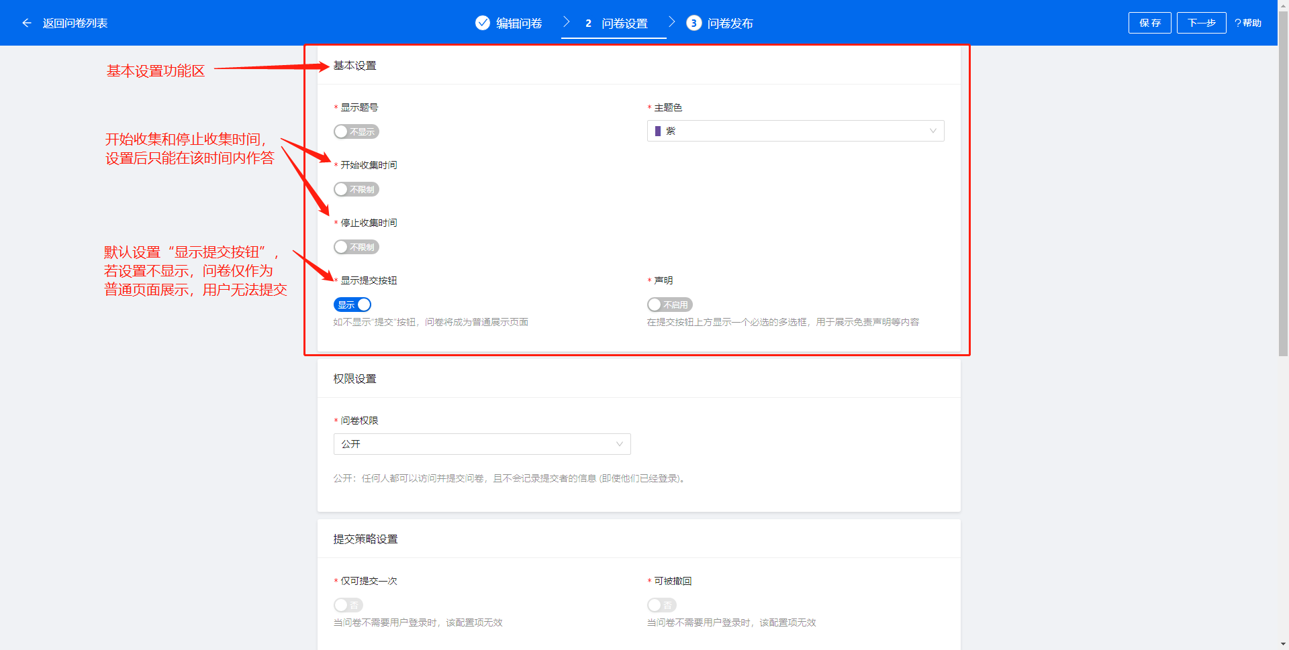Click the 主题色 dropdown arrow

(x=933, y=131)
